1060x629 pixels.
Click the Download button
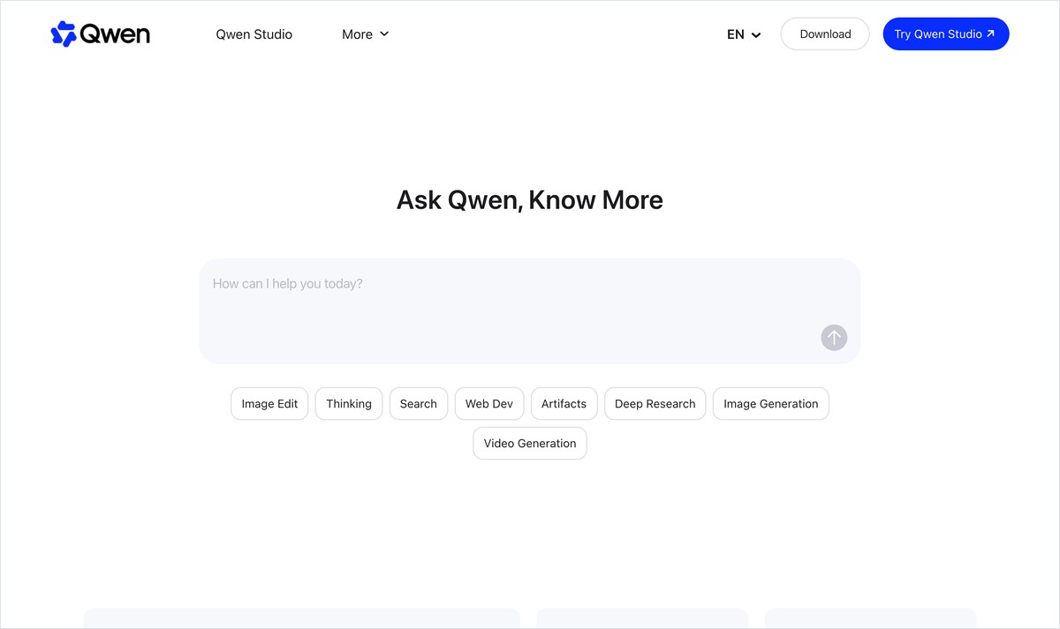[x=825, y=34]
